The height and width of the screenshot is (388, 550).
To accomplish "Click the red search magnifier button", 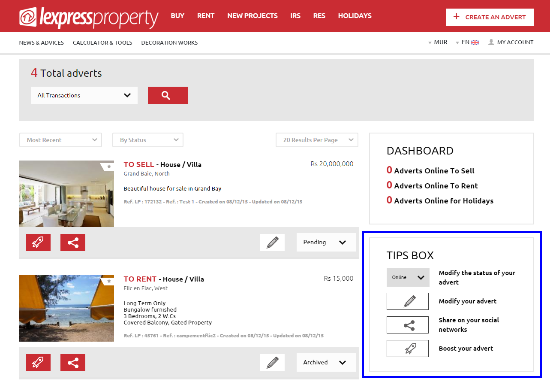I will pyautogui.click(x=168, y=95).
